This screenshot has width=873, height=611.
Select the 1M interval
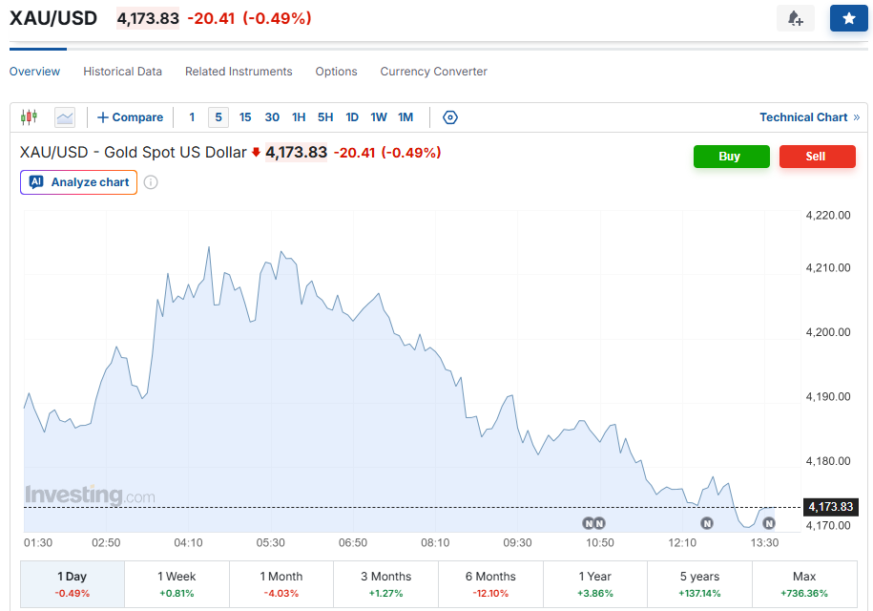(405, 117)
